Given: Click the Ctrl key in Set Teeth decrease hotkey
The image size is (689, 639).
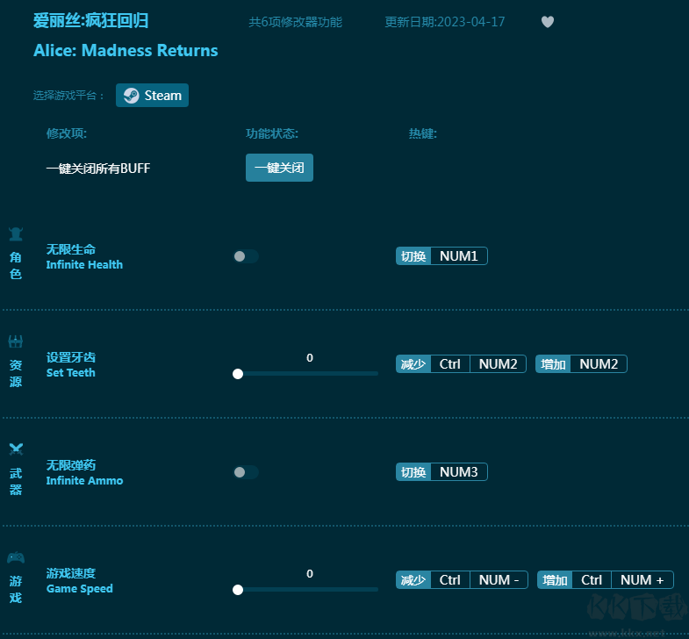Looking at the screenshot, I should click(x=450, y=364).
